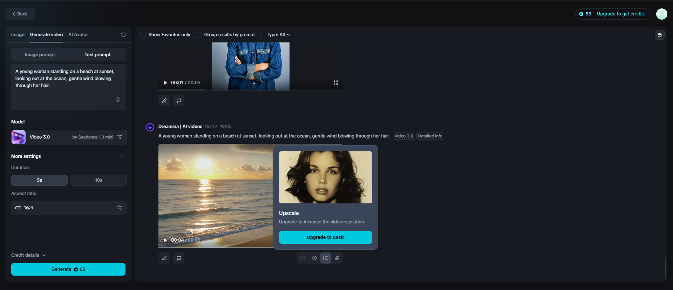This screenshot has width=673, height=290.
Task: Open the 16:9 aspect ratio dropdown
Action: point(69,208)
